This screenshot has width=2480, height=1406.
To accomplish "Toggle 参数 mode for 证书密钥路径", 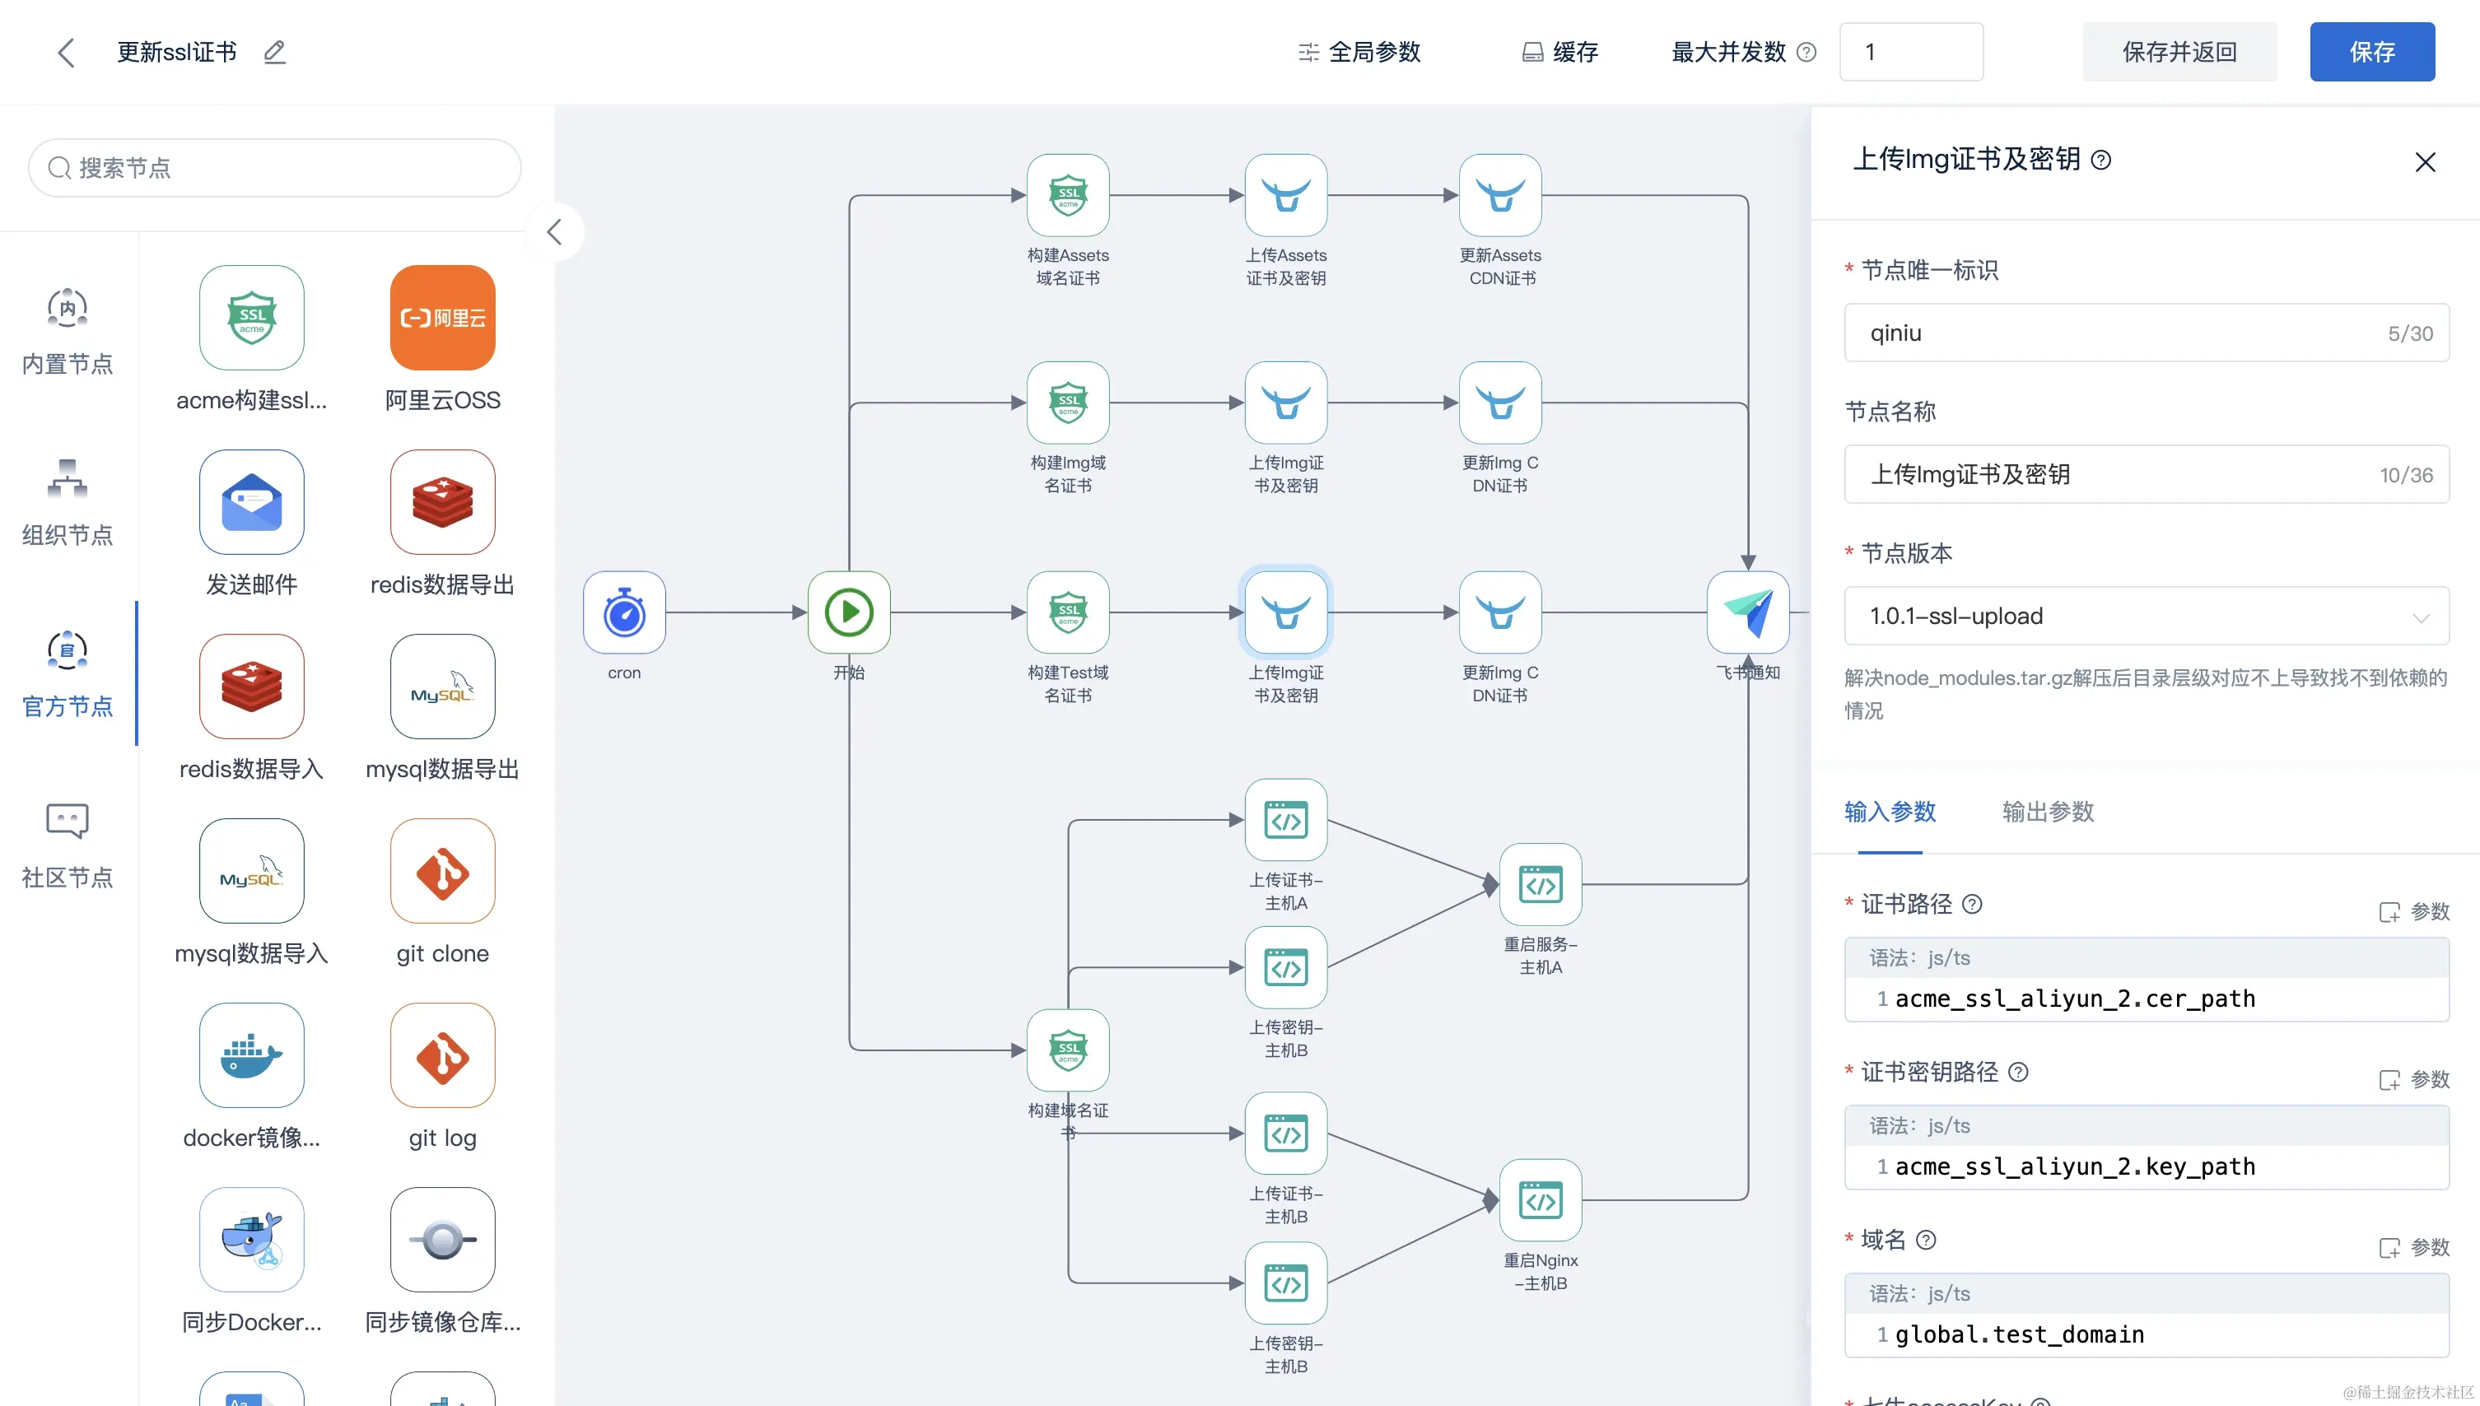I will (x=2413, y=1080).
